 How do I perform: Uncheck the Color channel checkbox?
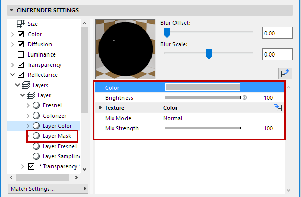tap(21, 34)
